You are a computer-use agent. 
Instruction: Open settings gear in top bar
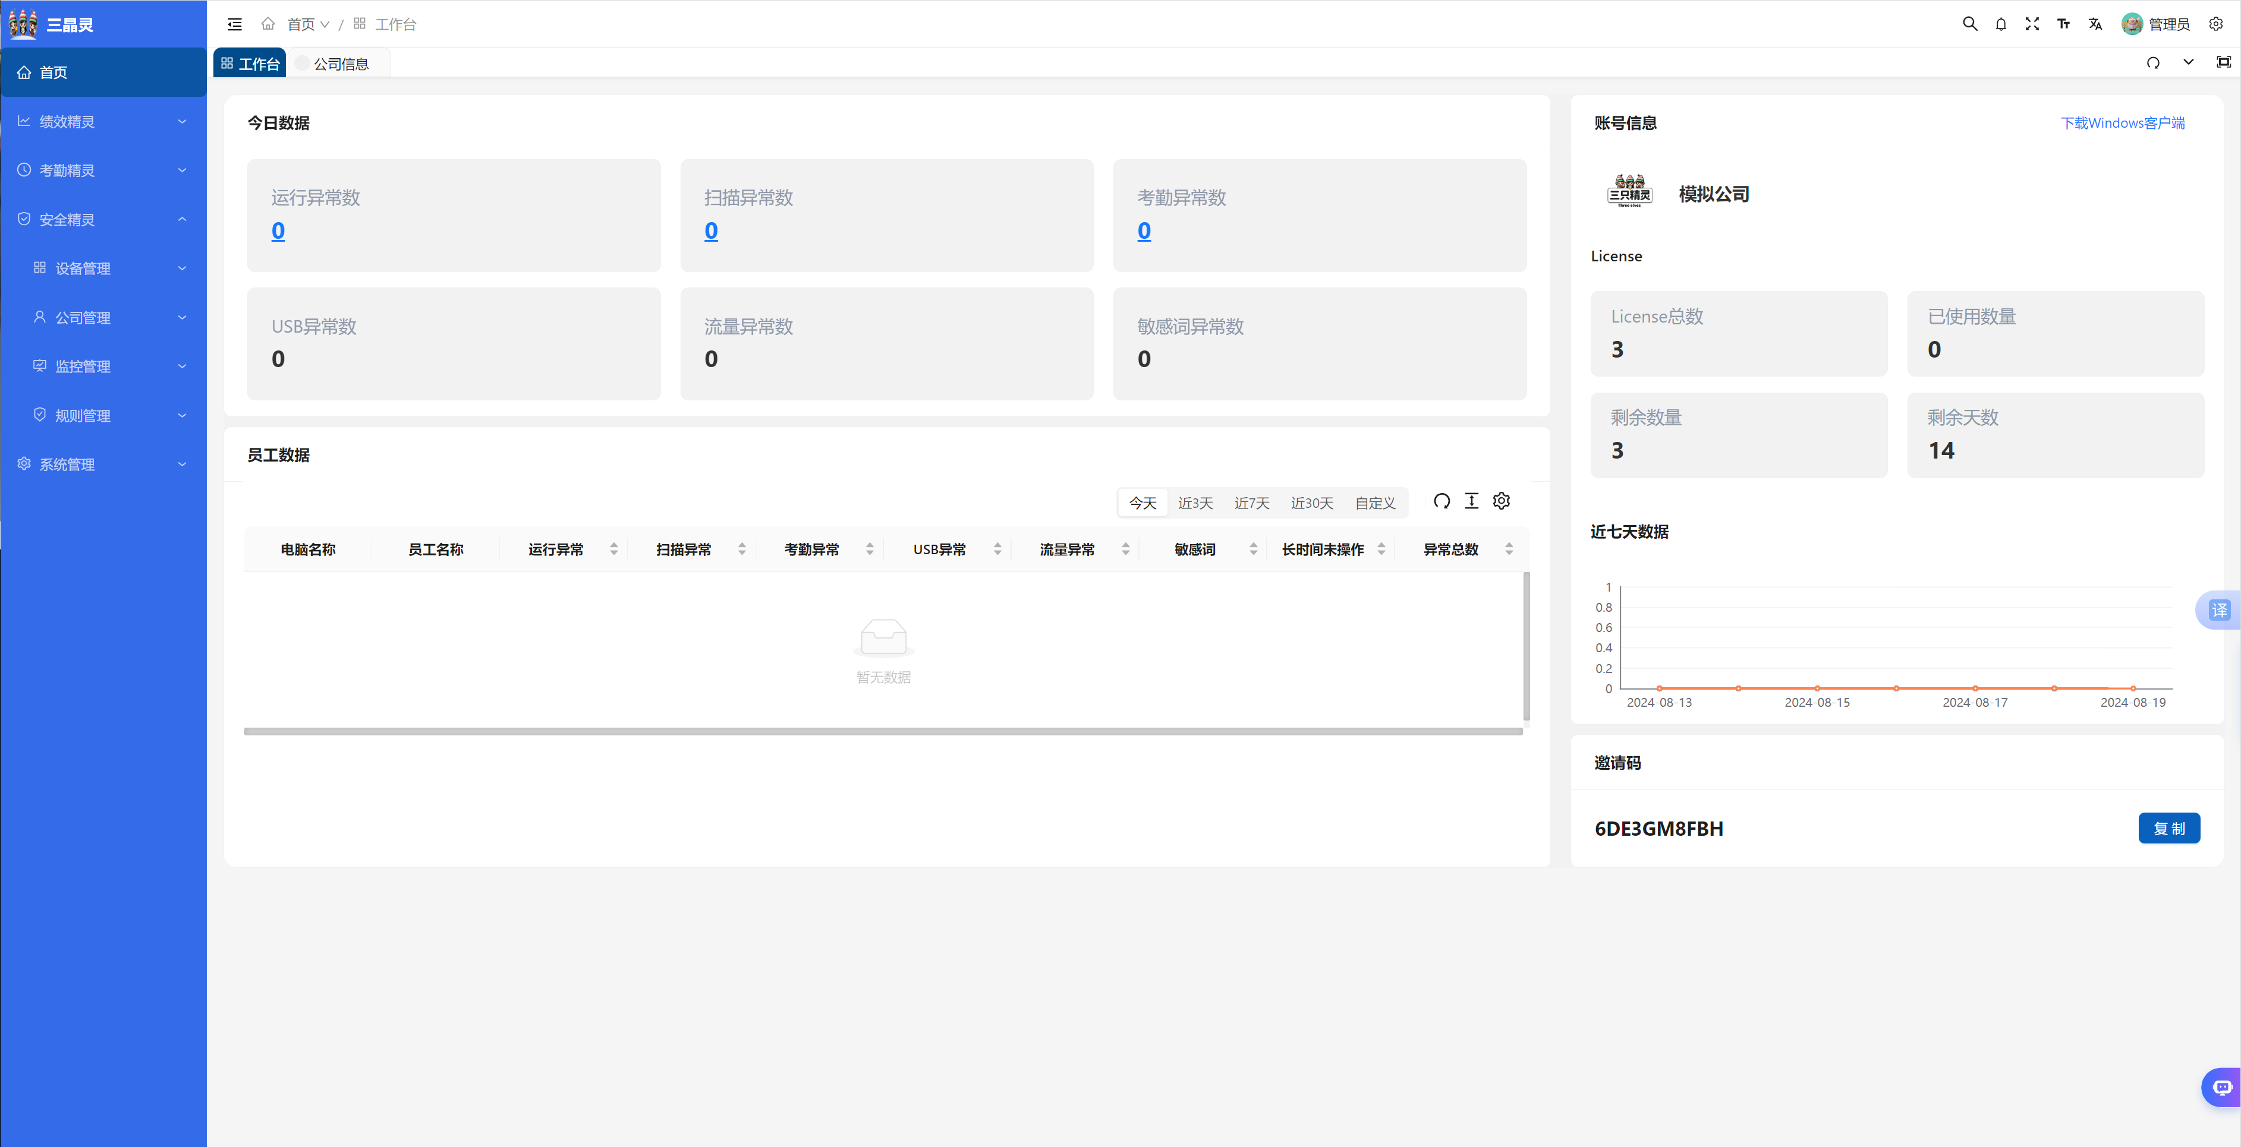pyautogui.click(x=2216, y=24)
